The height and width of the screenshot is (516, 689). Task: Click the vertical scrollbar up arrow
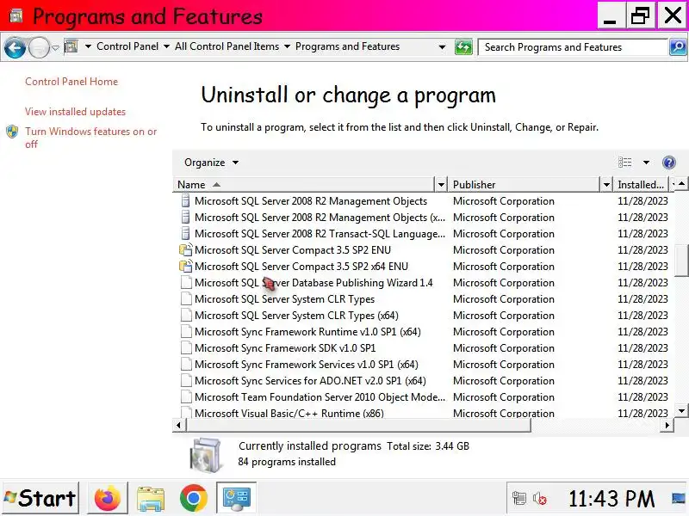pyautogui.click(x=681, y=184)
